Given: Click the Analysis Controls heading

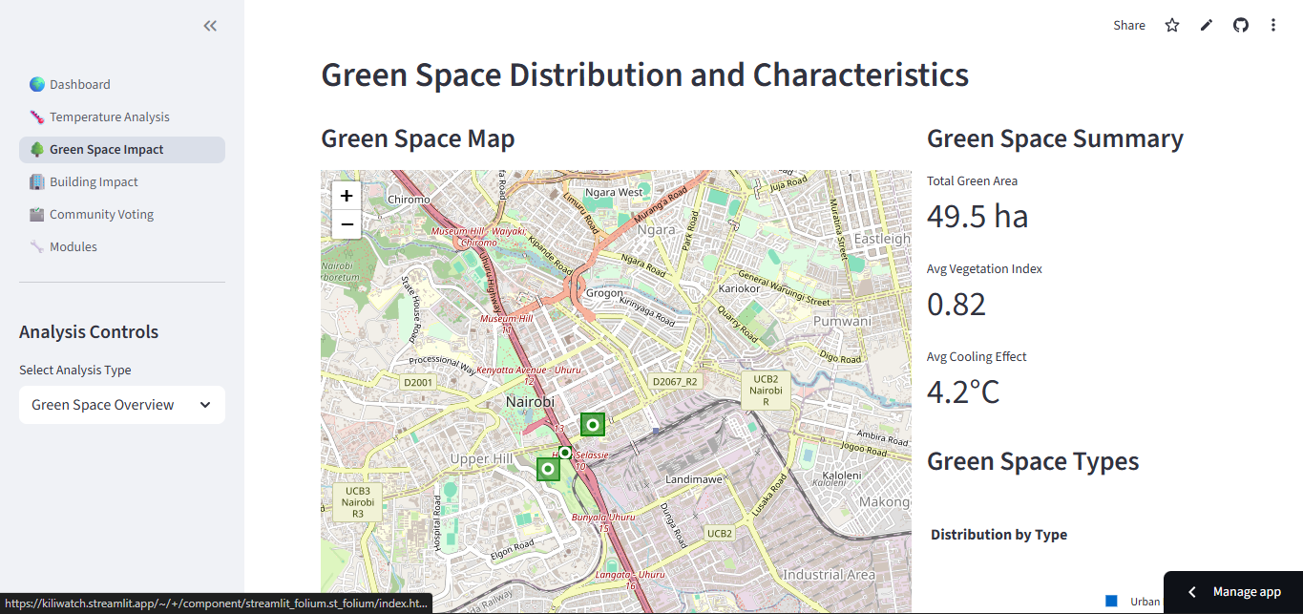Looking at the screenshot, I should click(x=89, y=332).
